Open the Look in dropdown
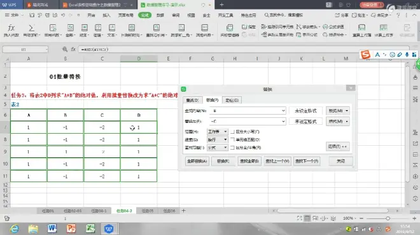The height and width of the screenshot is (235, 420). tap(217, 148)
